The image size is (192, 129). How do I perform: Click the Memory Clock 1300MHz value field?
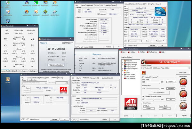tap(171, 88)
